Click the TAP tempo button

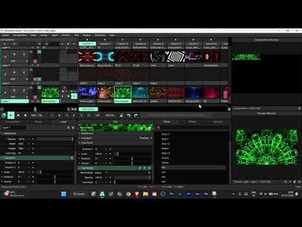pos(98,115)
